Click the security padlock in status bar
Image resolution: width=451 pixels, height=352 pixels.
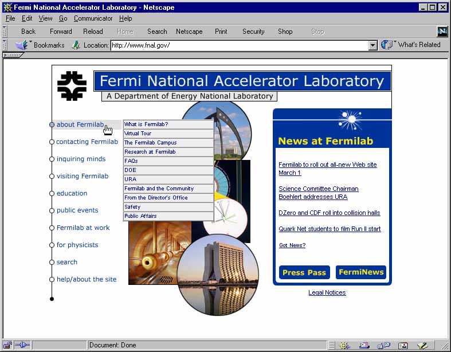[8, 345]
